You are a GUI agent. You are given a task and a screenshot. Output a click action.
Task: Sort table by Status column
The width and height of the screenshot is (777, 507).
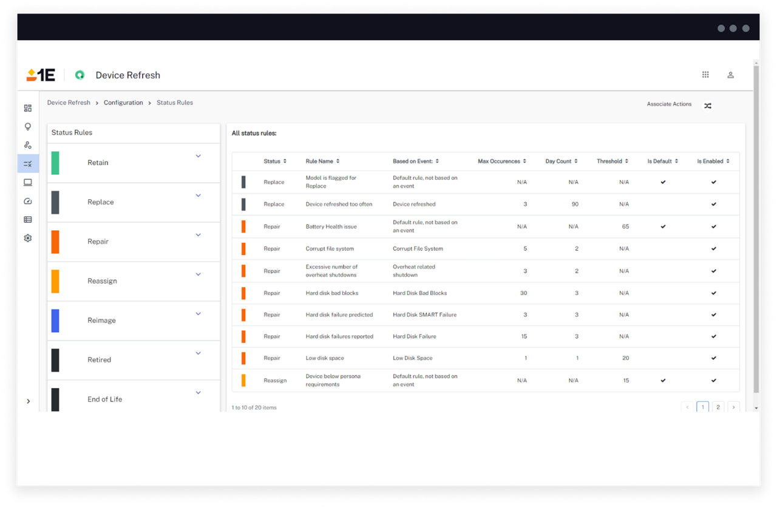tap(275, 162)
